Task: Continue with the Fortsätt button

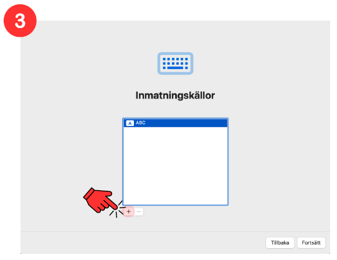Action: pyautogui.click(x=311, y=243)
